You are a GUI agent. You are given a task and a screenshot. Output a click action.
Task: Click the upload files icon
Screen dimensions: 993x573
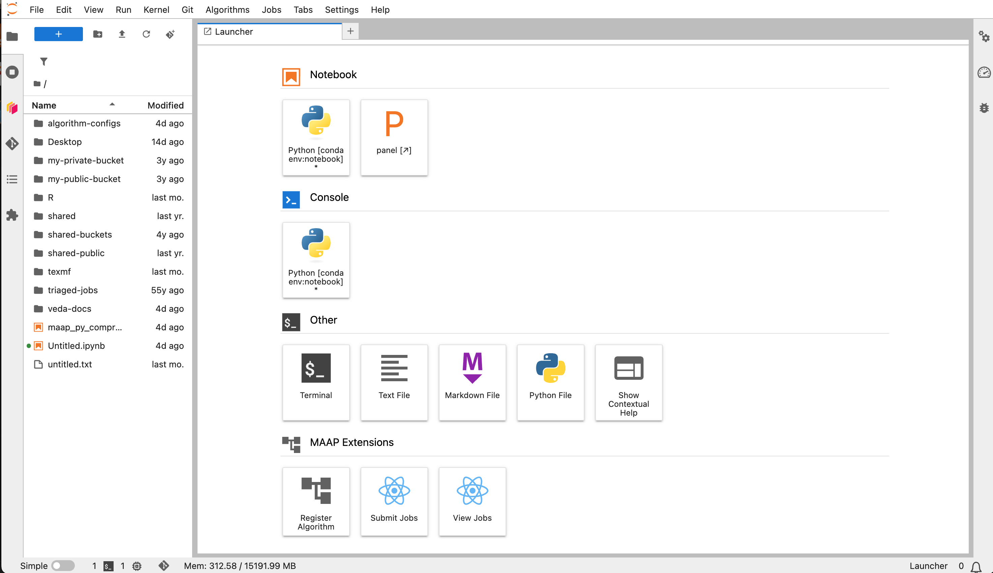(x=122, y=34)
